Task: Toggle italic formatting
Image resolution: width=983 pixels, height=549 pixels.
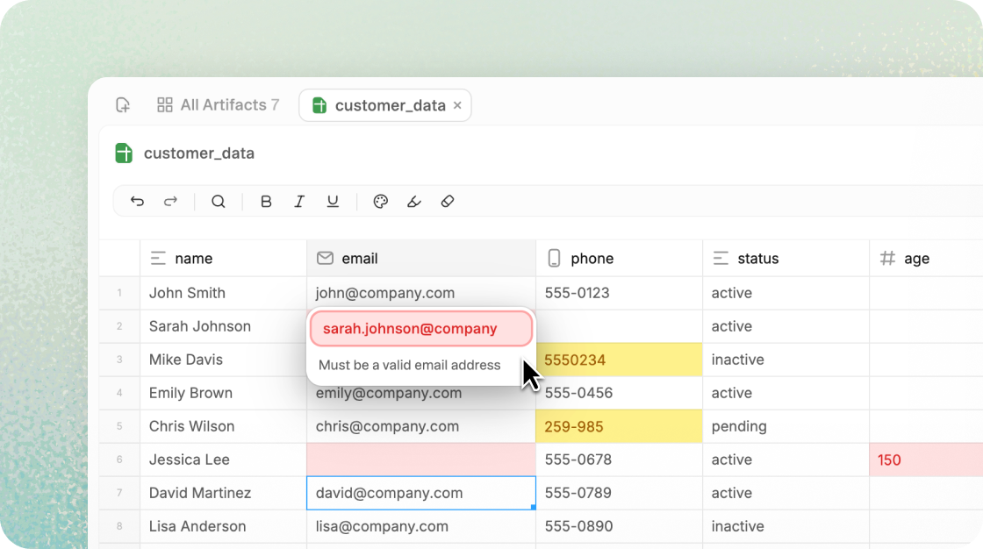Action: [299, 201]
